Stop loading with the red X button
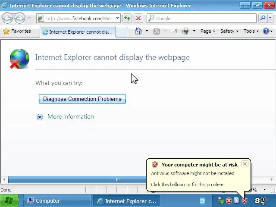This screenshot has width=276, height=207. point(138,18)
